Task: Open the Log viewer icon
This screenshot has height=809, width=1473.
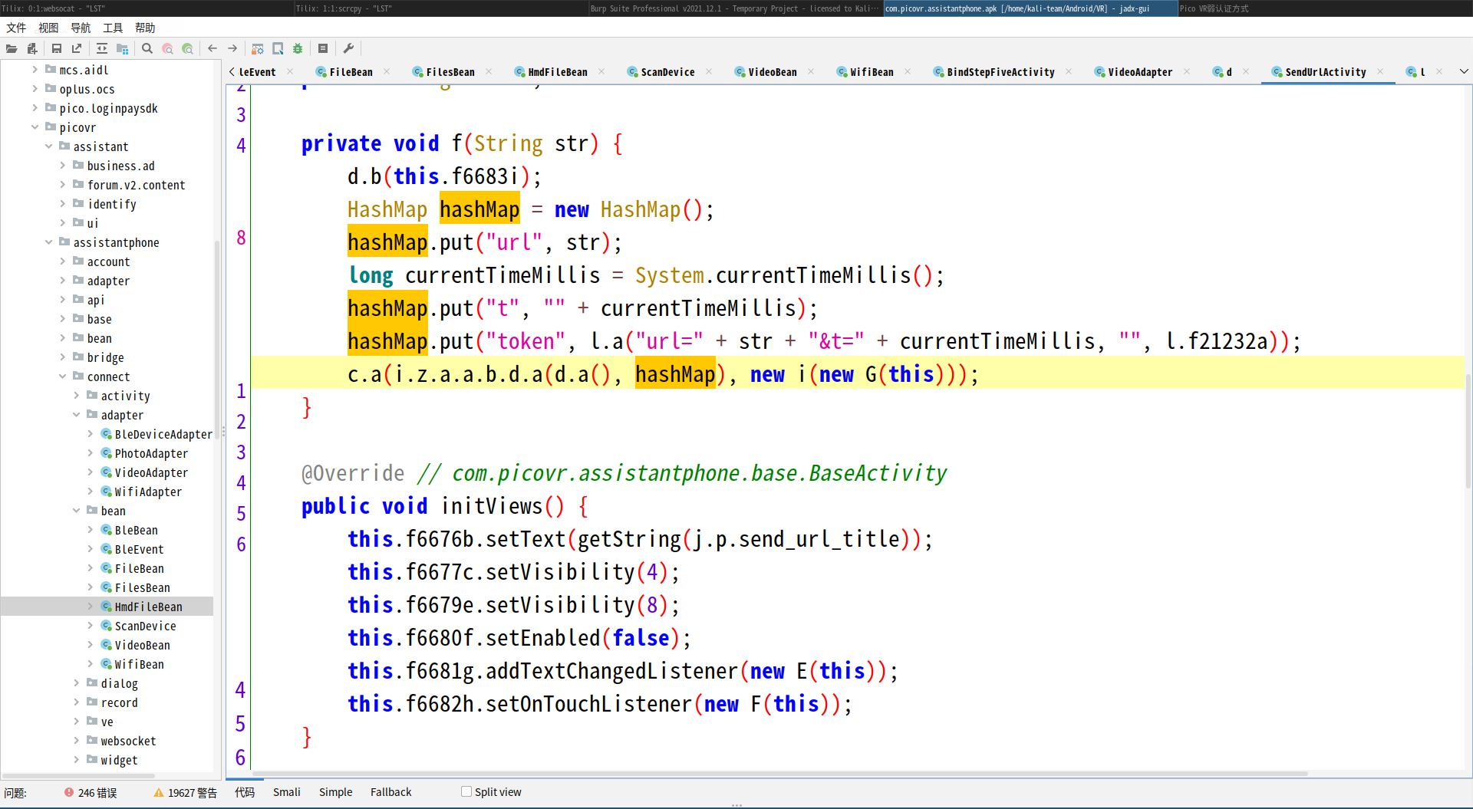Action: click(x=323, y=48)
